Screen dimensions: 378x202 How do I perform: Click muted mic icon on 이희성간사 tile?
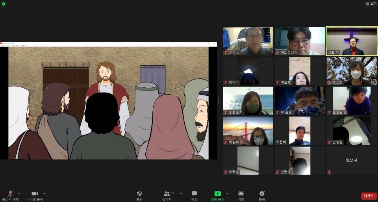278,52
